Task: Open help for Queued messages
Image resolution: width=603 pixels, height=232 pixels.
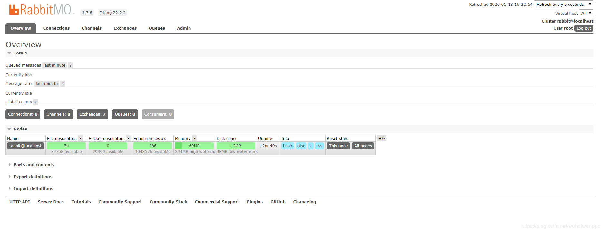Action: coord(70,65)
